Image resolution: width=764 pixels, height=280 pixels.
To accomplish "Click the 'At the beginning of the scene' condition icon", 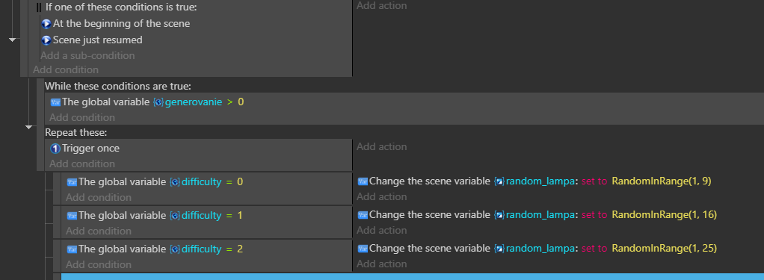I will [x=46, y=23].
